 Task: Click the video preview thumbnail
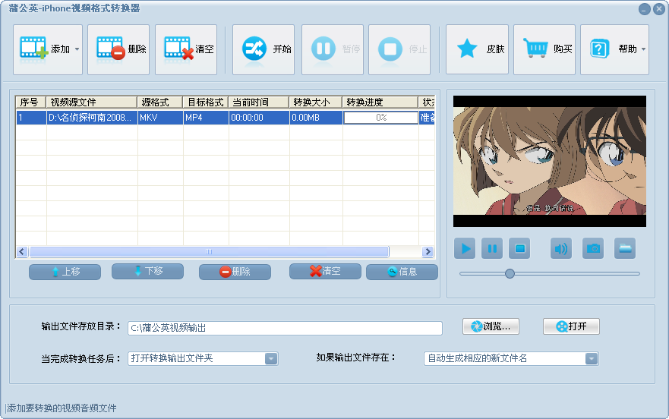tap(550, 161)
